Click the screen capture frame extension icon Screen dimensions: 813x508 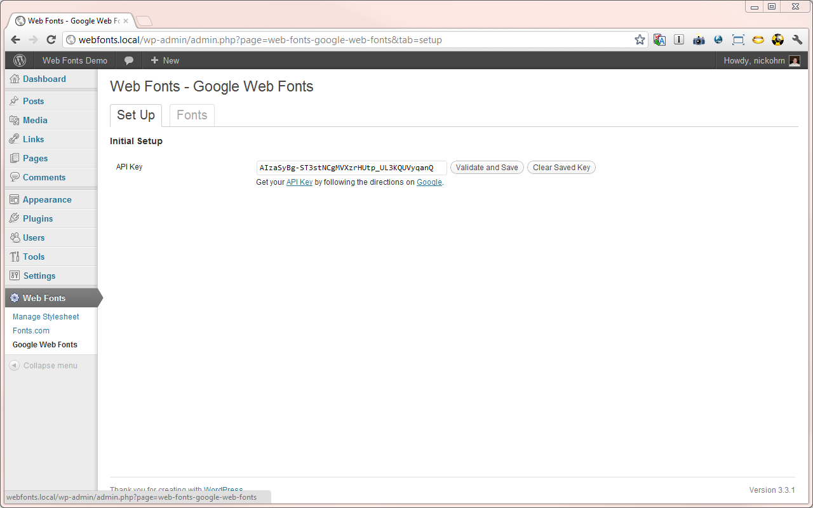point(738,39)
